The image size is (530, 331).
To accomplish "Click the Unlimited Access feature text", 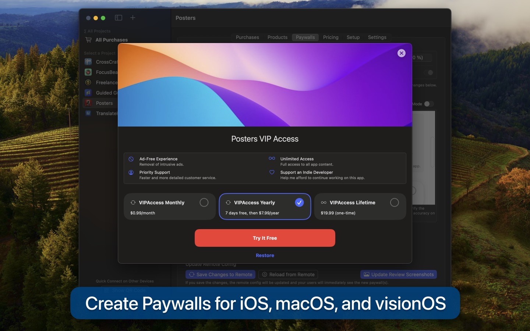I will tap(297, 159).
